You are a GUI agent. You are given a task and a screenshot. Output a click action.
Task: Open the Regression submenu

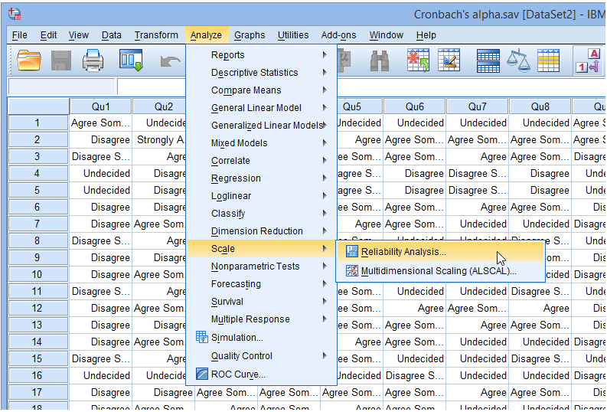point(236,178)
